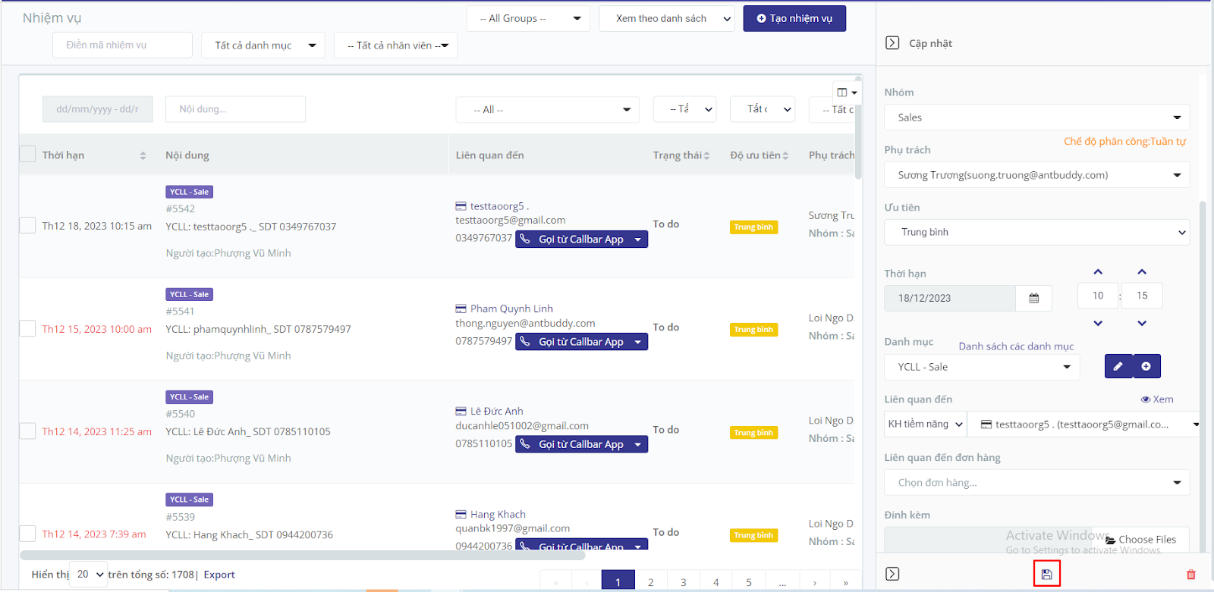Go to page 5
Image resolution: width=1214 pixels, height=592 pixels.
pyautogui.click(x=749, y=582)
